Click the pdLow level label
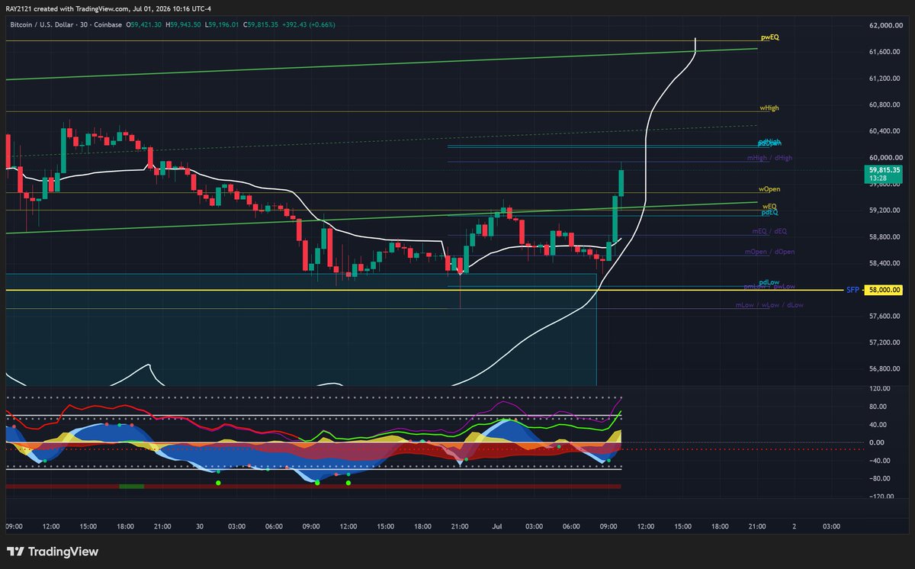The height and width of the screenshot is (569, 915). tap(768, 281)
